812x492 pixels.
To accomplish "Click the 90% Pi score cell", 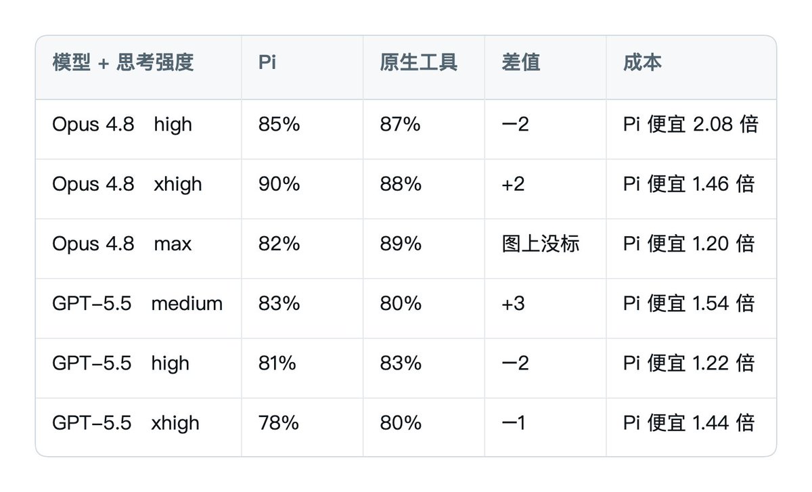I will point(279,184).
